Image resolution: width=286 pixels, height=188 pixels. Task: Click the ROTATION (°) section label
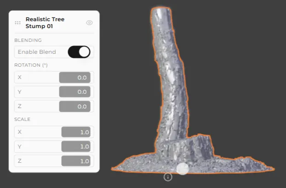pyautogui.click(x=31, y=65)
